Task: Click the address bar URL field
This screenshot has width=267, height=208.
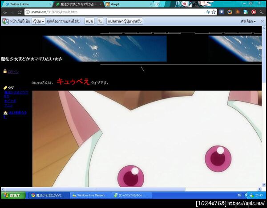Action: point(116,12)
